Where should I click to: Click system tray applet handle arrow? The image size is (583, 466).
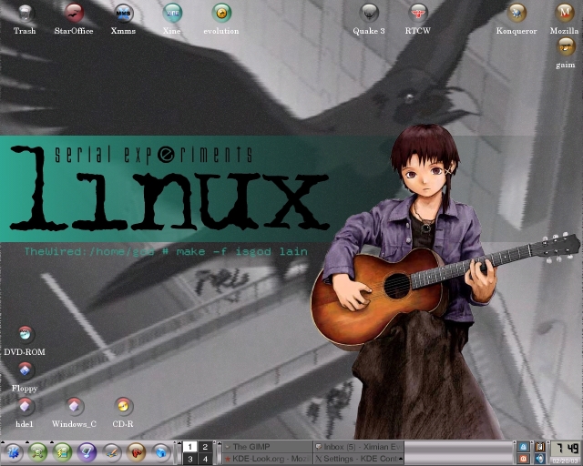532,441
